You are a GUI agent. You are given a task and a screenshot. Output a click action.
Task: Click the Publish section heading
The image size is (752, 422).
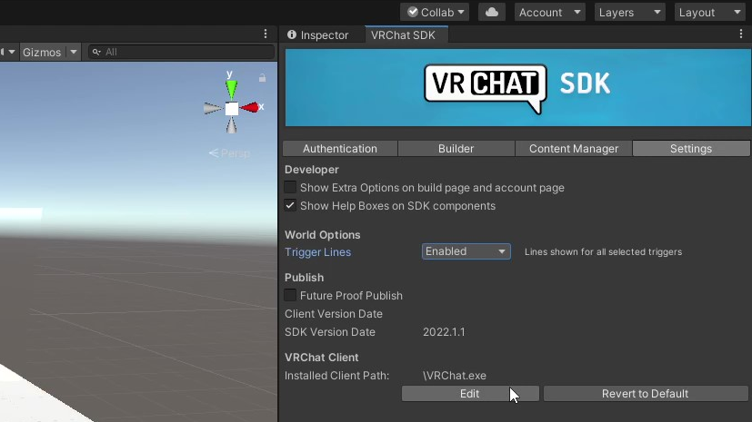click(x=304, y=278)
